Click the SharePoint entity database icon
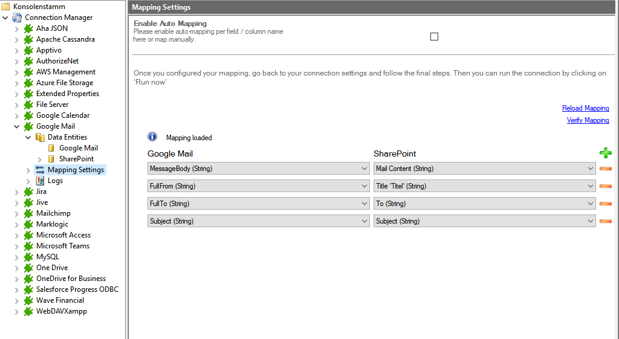Image resolution: width=619 pixels, height=339 pixels. [x=51, y=159]
